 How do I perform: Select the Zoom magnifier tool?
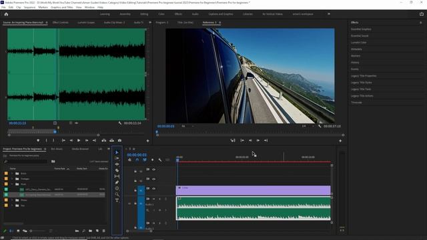117,194
